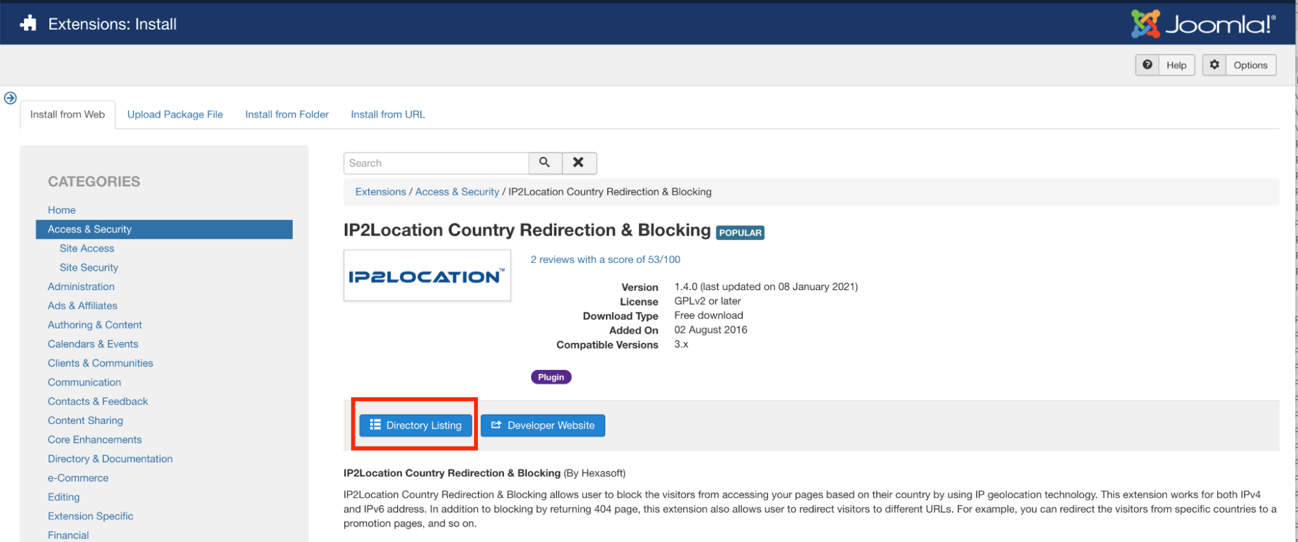The height and width of the screenshot is (542, 1298).
Task: Click the GPLv2 or later license text
Action: (708, 301)
